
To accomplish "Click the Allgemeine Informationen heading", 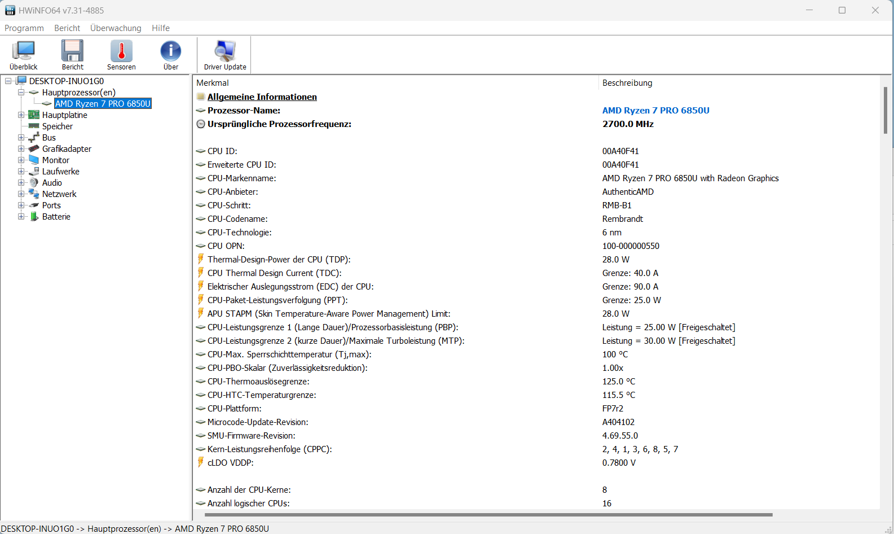I will click(x=262, y=97).
